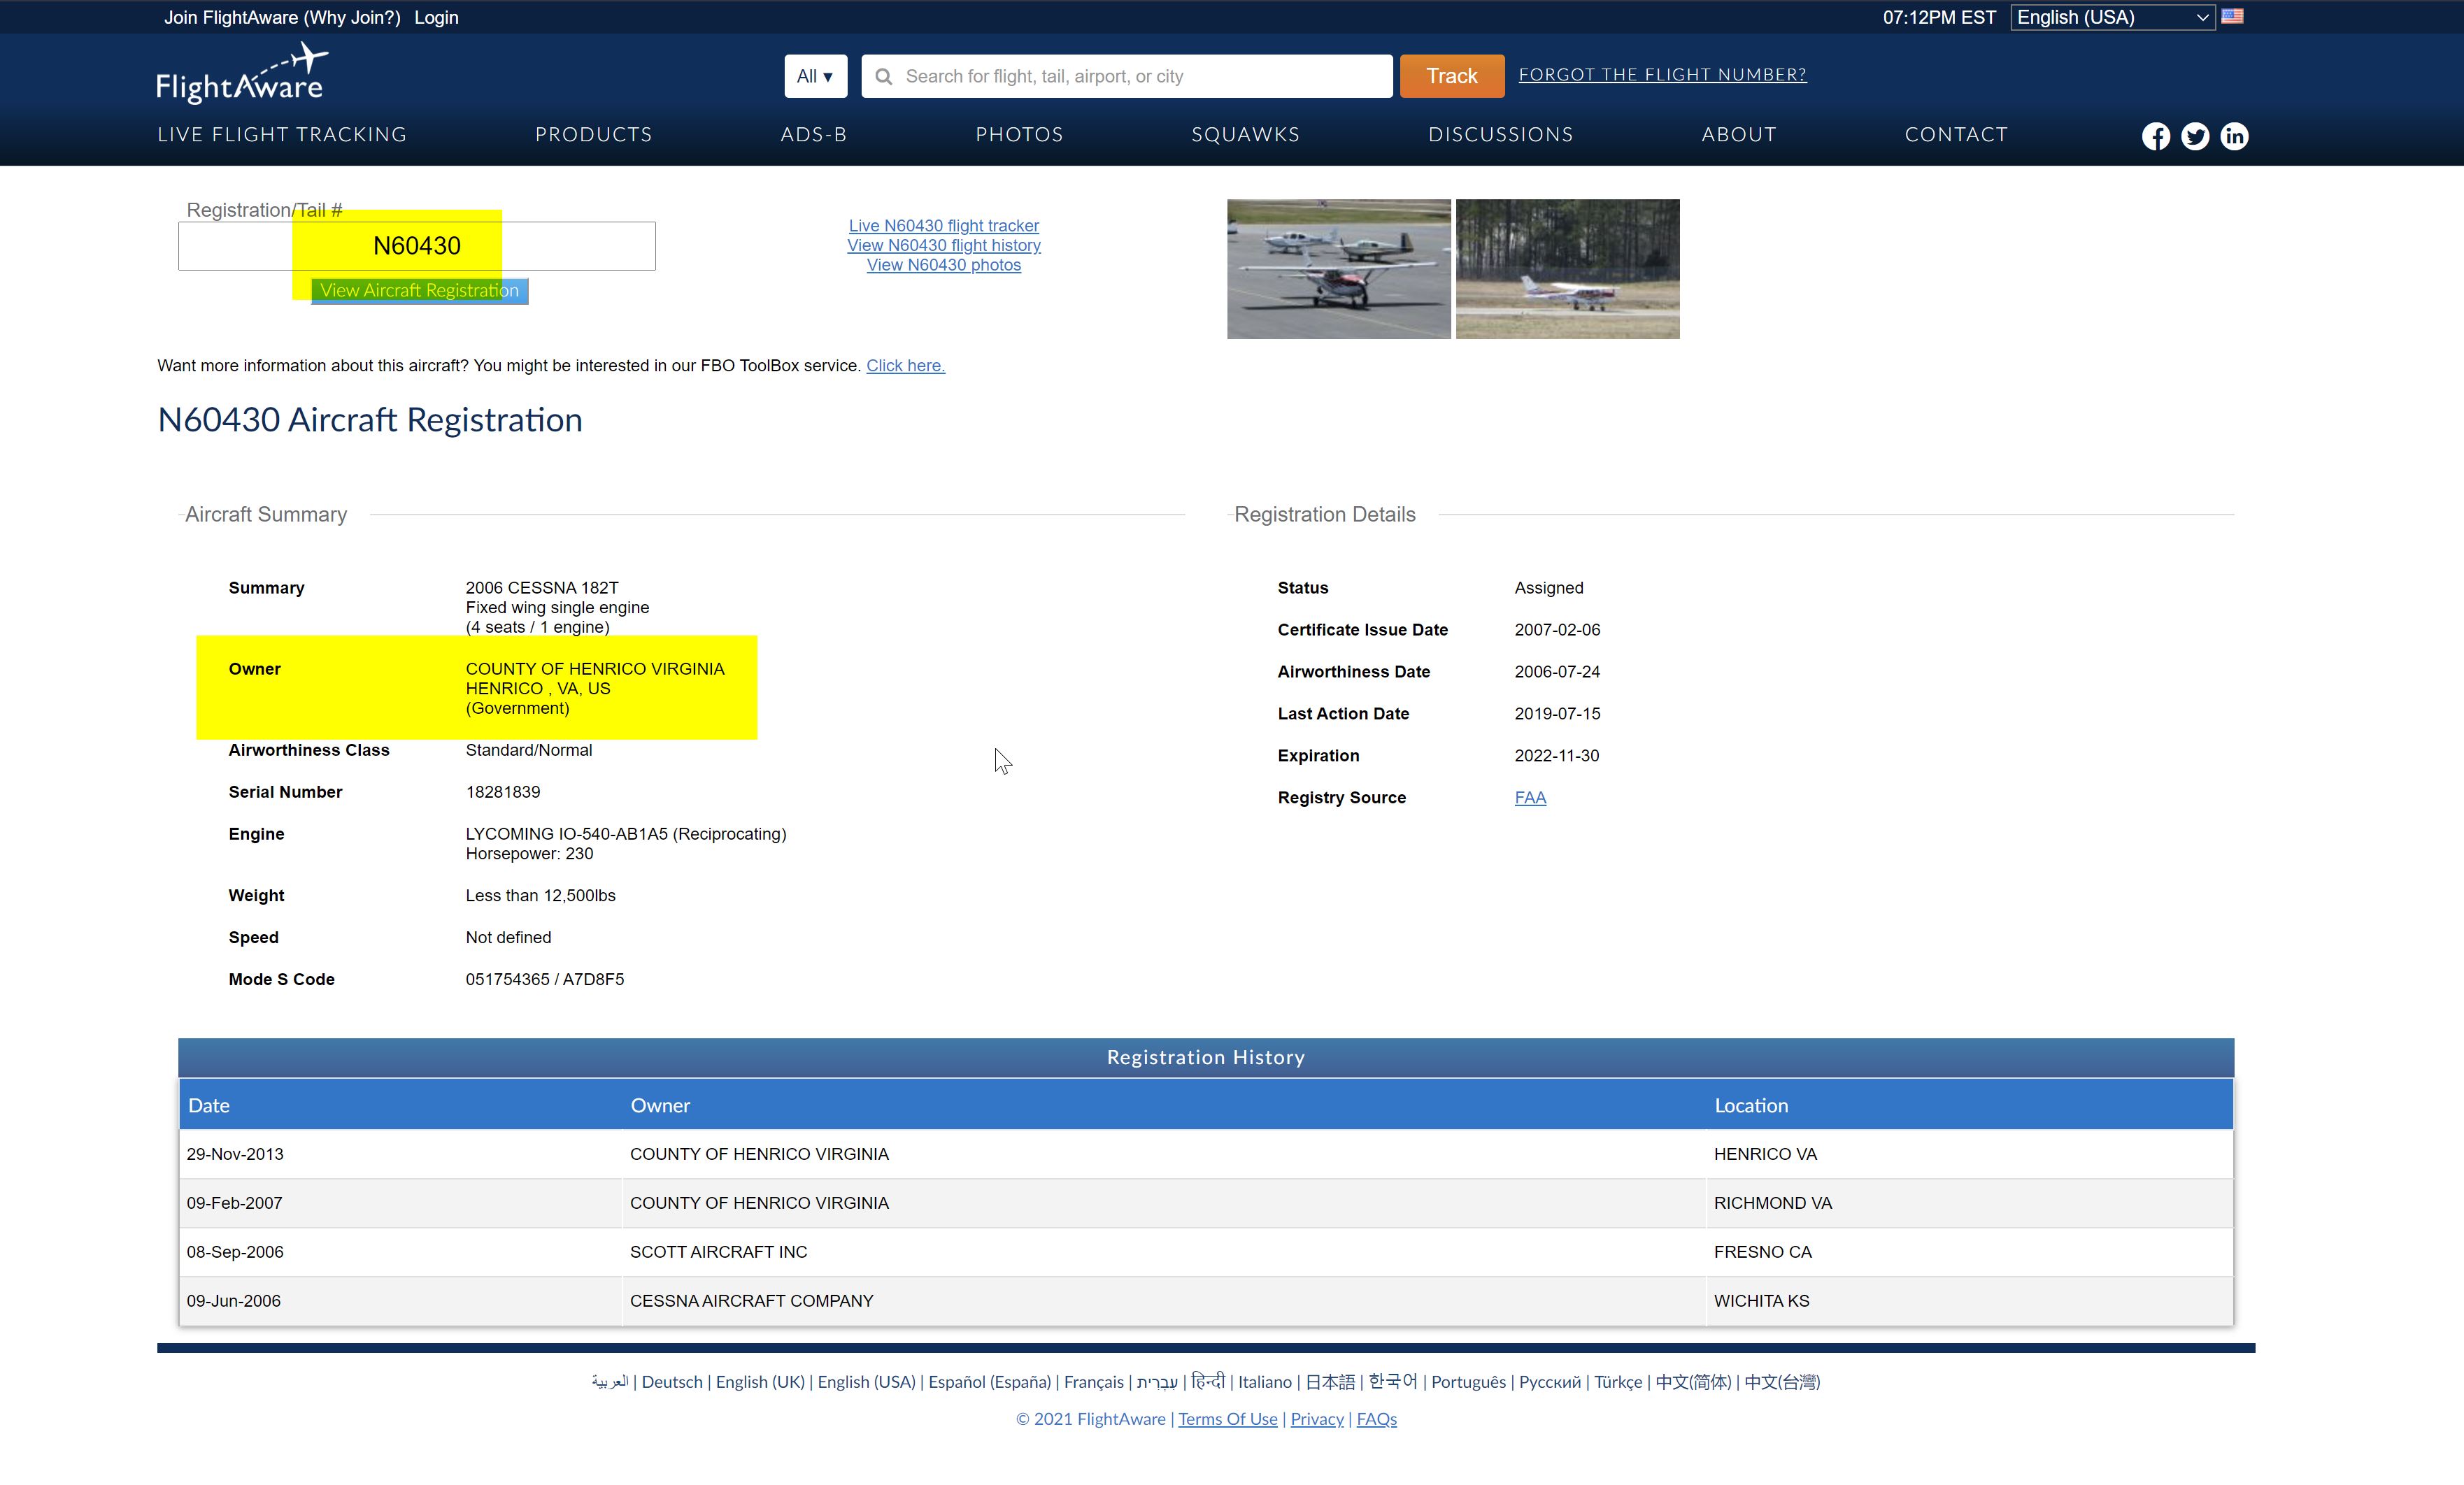Click Privacy footer link

pyautogui.click(x=1317, y=1419)
